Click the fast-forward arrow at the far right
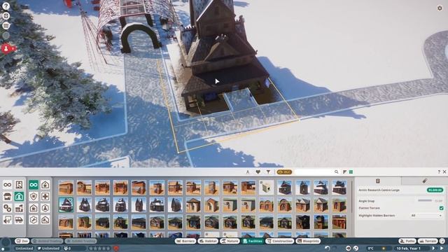This screenshot has height=252, width=448. tap(442, 248)
